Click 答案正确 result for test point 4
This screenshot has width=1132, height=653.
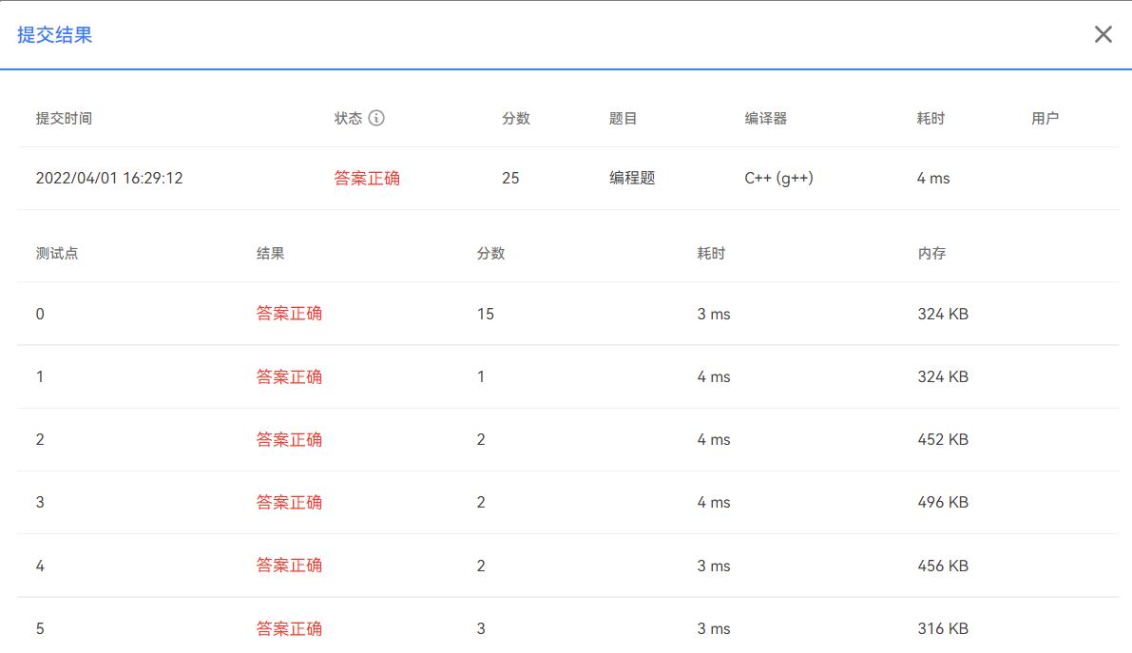289,565
